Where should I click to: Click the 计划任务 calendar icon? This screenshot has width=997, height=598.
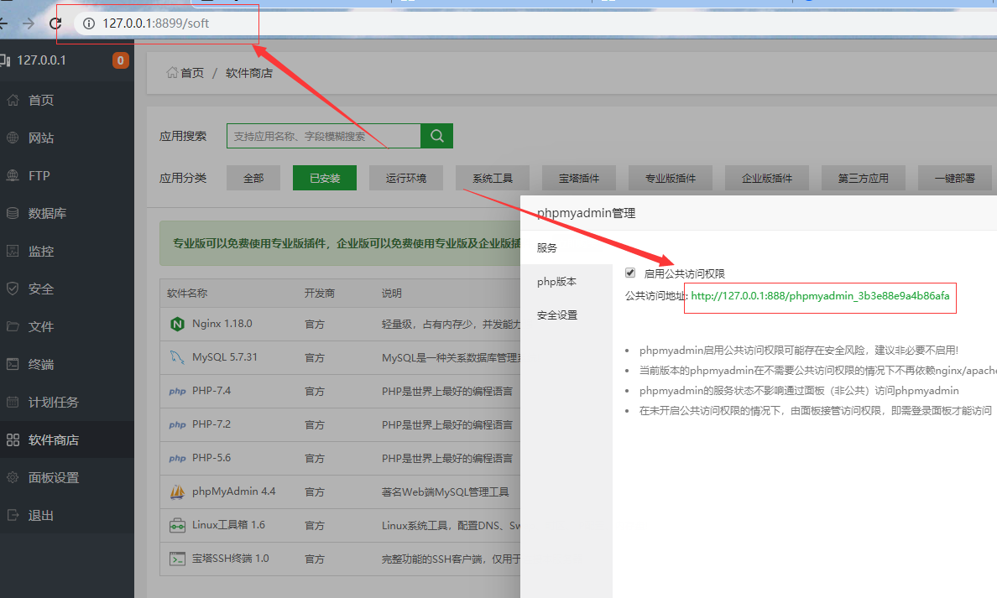[13, 402]
